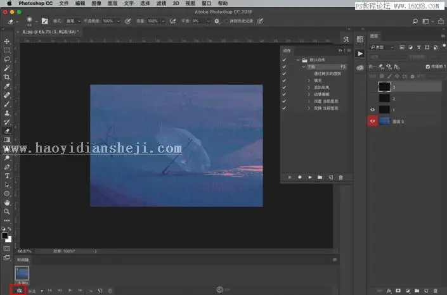Viewport: 447px width, 295px height.
Task: Select the Hand tool
Action: coord(7,203)
